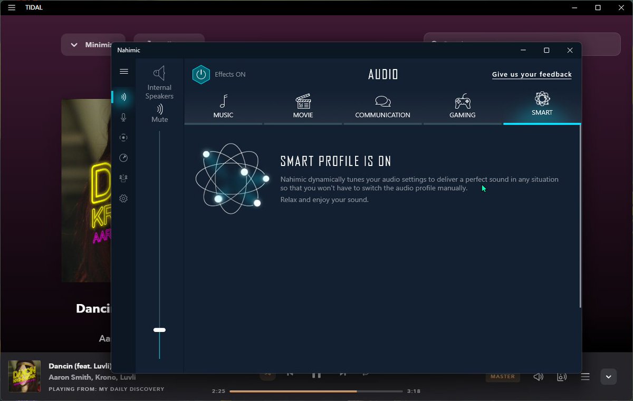The image size is (633, 401).
Task: Open the TIDAL hamburger menu
Action: [x=12, y=7]
